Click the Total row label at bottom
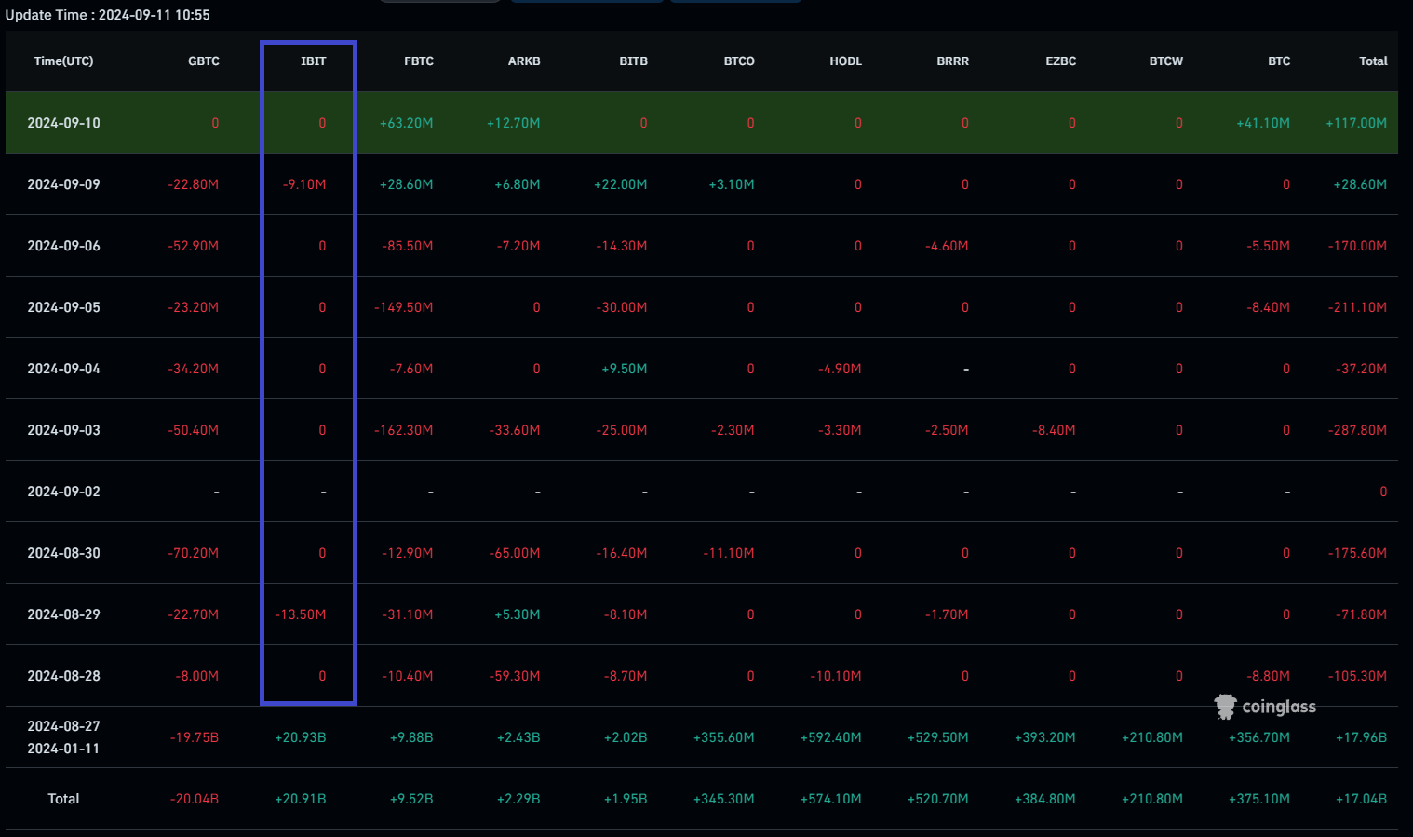 point(63,798)
